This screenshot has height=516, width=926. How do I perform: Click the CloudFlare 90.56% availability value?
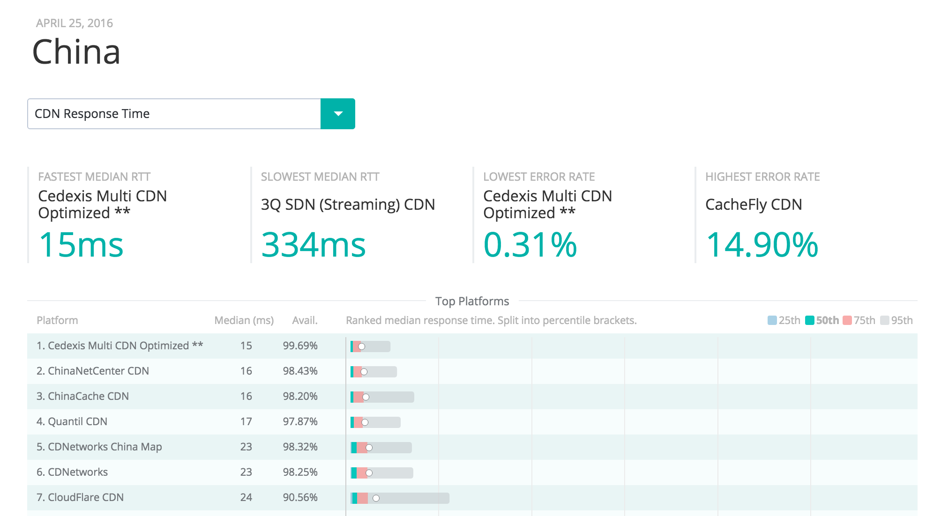click(300, 497)
